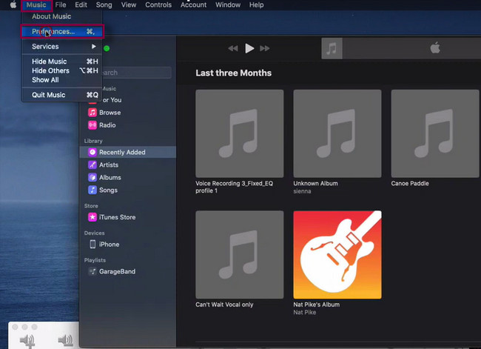This screenshot has width=481, height=349.
Task: Click the iTunes Store star icon
Action: pos(92,217)
